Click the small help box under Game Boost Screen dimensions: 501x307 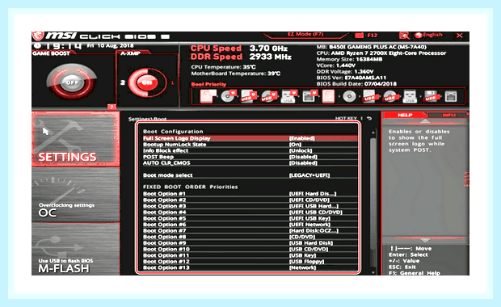pyautogui.click(x=112, y=107)
